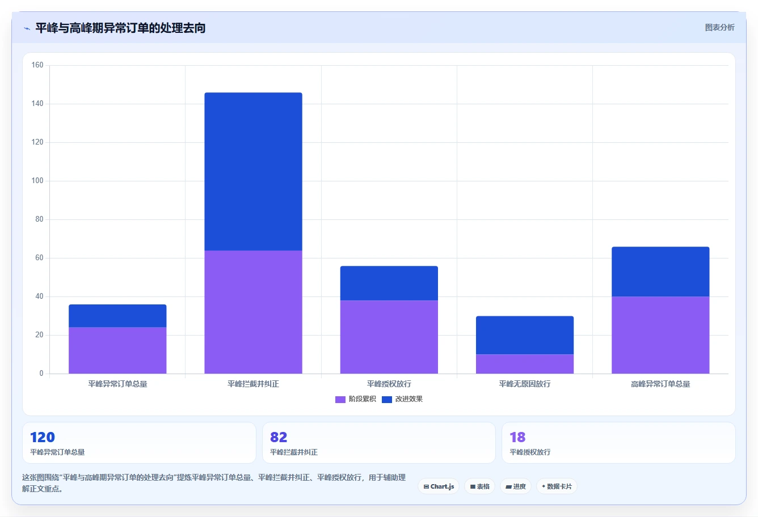The height and width of the screenshot is (517, 758).
Task: Click the purple segment of 高峰异常订单总量 bar
Action: [660, 335]
